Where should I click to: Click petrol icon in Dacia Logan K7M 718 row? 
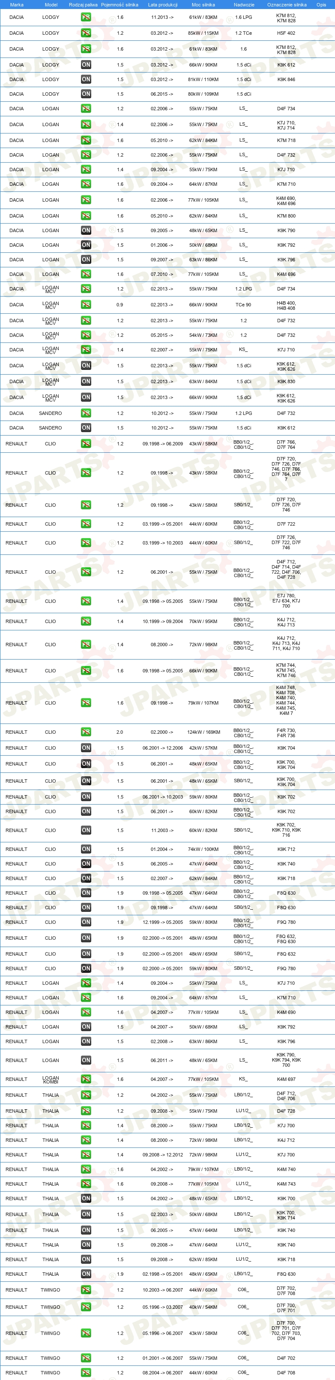[x=86, y=140]
